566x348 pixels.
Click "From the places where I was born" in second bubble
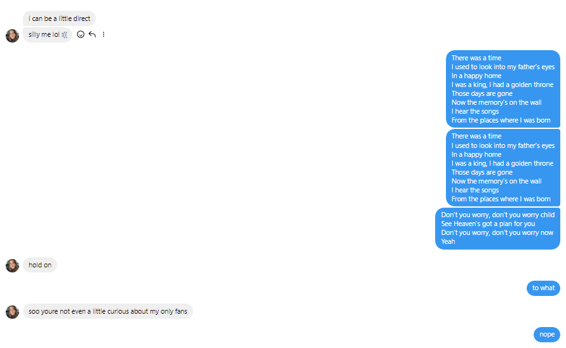point(501,199)
